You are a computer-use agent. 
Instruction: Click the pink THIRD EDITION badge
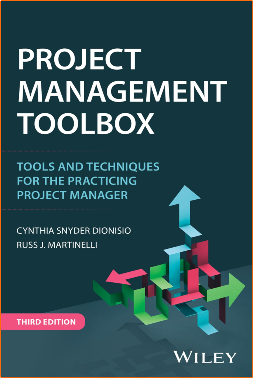click(43, 322)
